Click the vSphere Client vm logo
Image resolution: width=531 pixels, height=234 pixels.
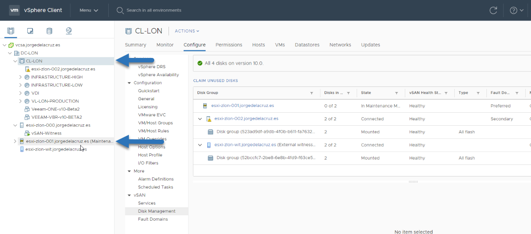[x=14, y=10]
